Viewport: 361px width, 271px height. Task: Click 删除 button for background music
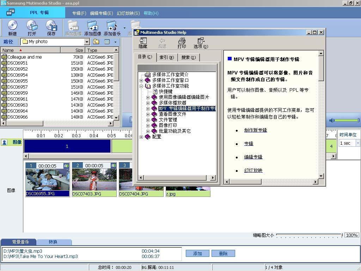coord(223,253)
